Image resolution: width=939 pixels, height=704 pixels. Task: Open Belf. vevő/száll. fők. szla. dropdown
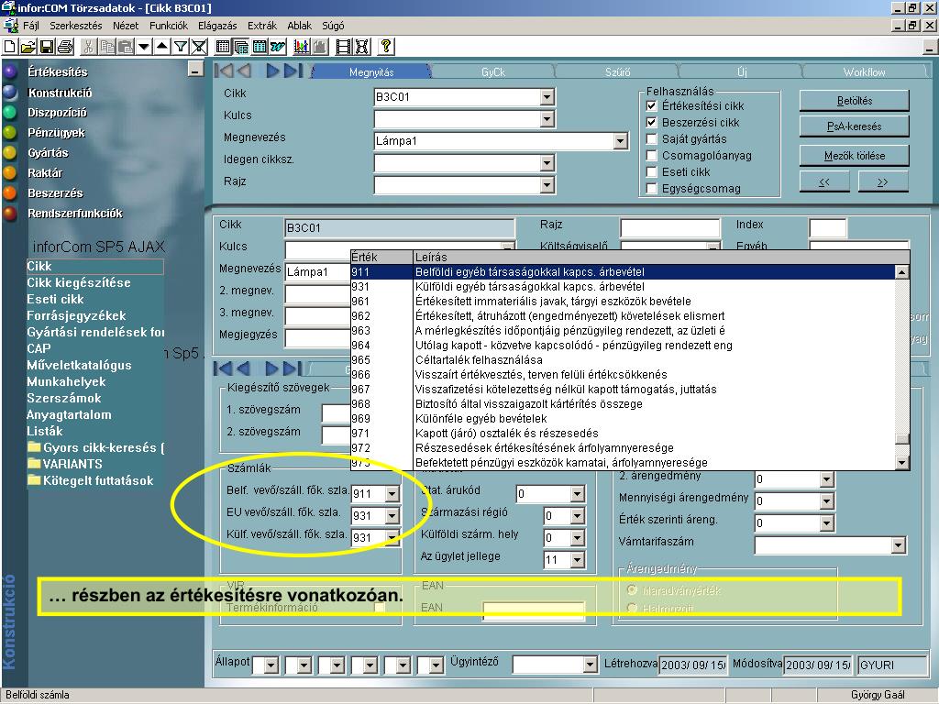tap(392, 494)
